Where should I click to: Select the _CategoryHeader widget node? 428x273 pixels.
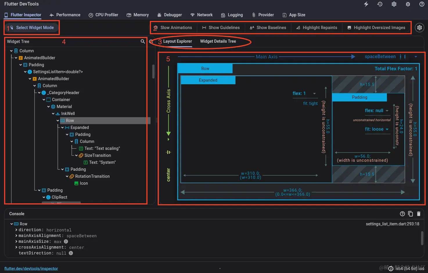(60, 93)
